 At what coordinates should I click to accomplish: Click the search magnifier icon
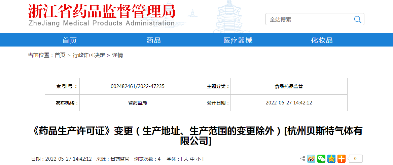357,19
